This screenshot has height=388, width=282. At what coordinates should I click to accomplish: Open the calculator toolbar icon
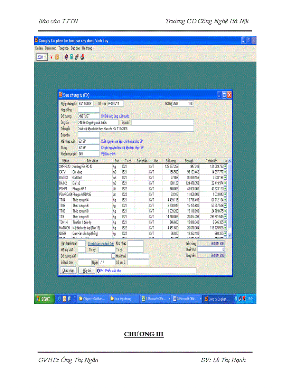pos(72,57)
